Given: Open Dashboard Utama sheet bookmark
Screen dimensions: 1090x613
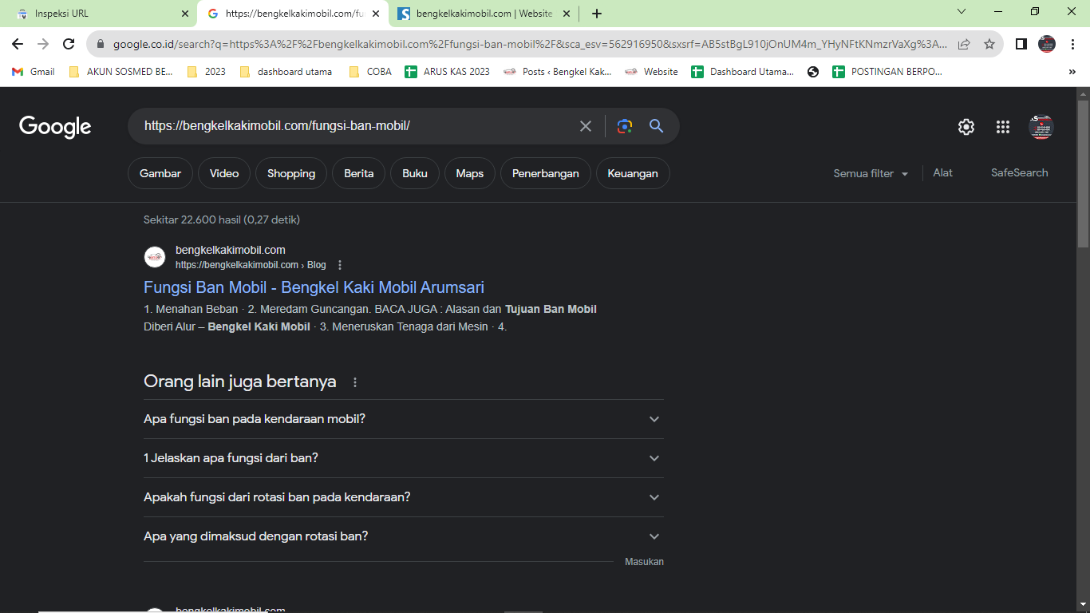Looking at the screenshot, I should pos(743,72).
